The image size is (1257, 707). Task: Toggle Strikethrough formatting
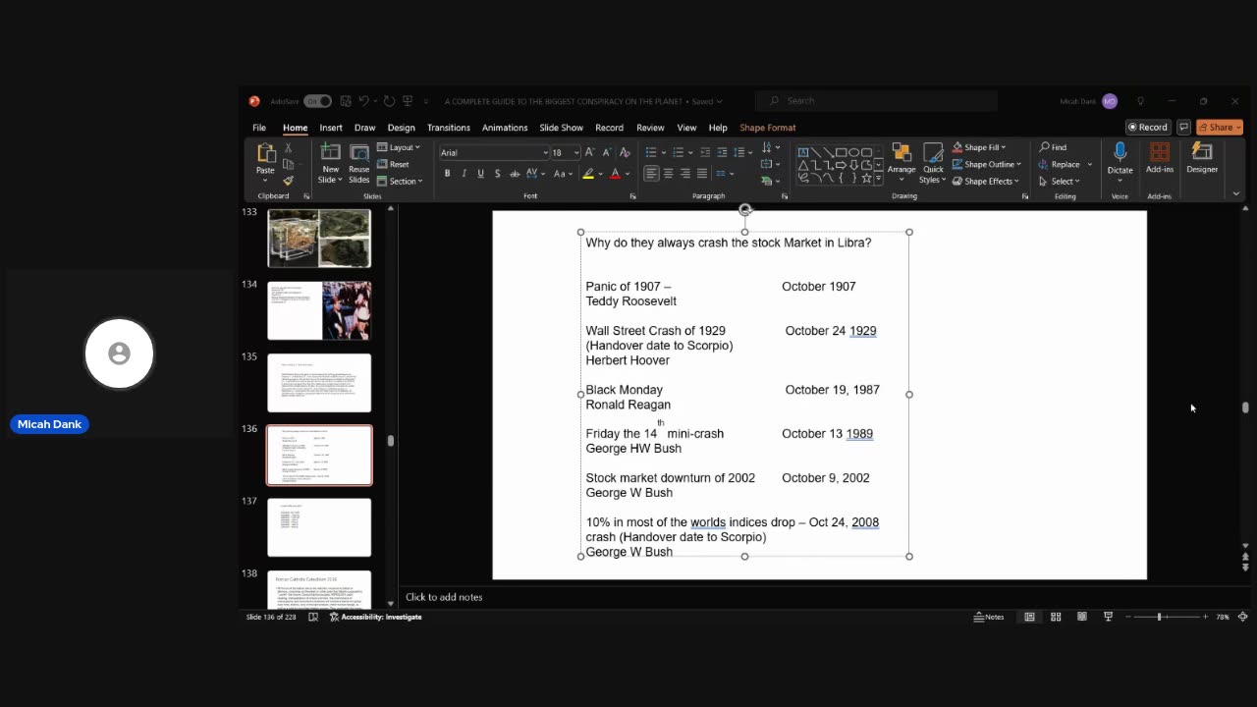click(514, 174)
